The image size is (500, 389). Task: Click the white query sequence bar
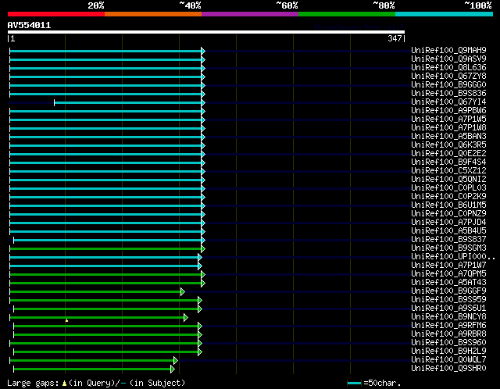tap(206, 32)
